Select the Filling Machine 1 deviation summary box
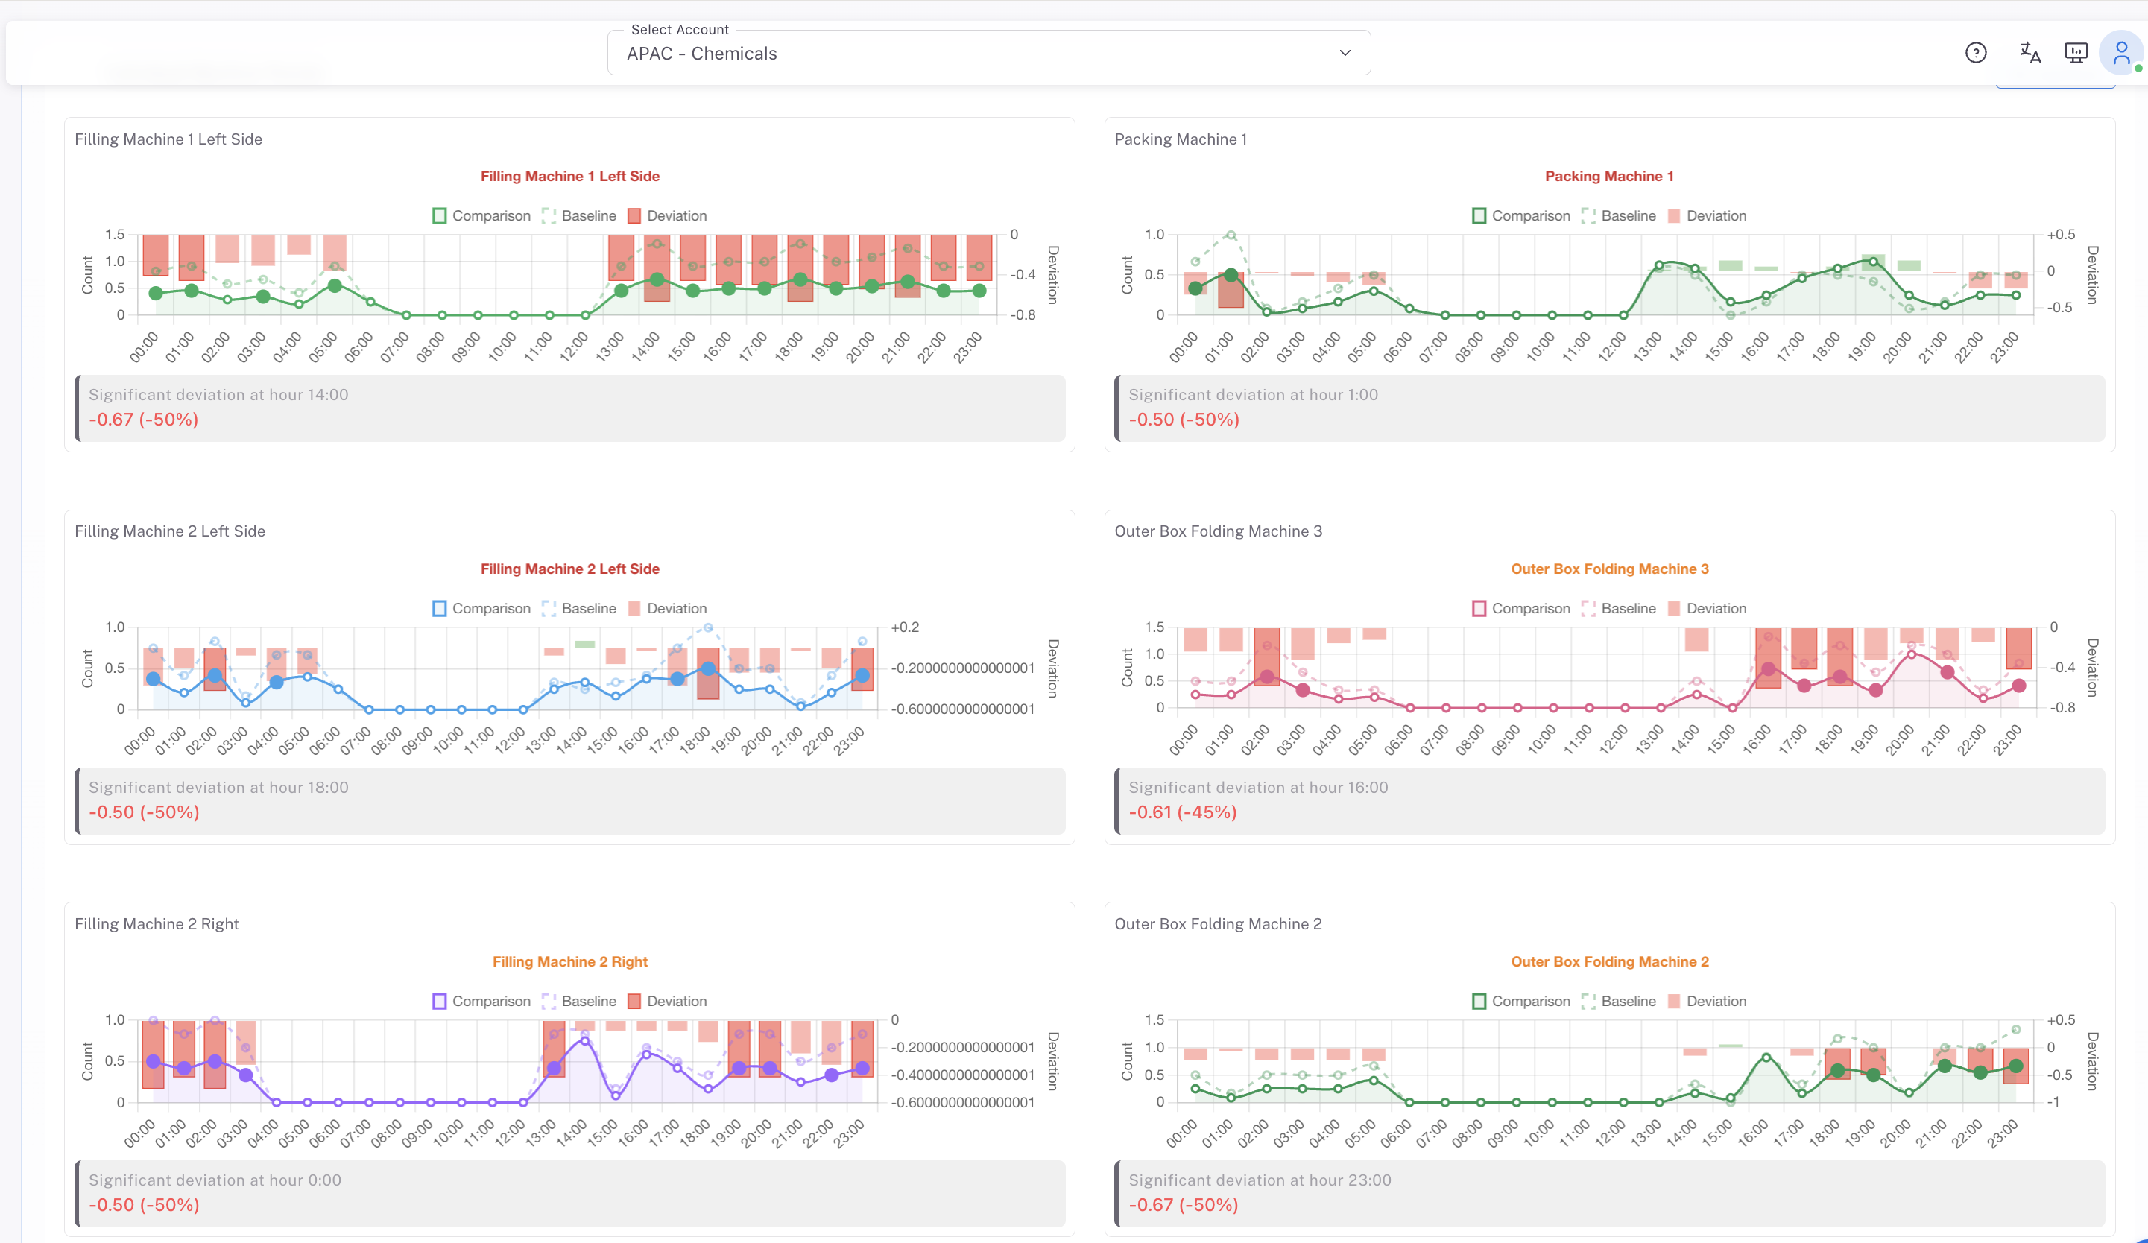The image size is (2148, 1243). click(x=569, y=408)
